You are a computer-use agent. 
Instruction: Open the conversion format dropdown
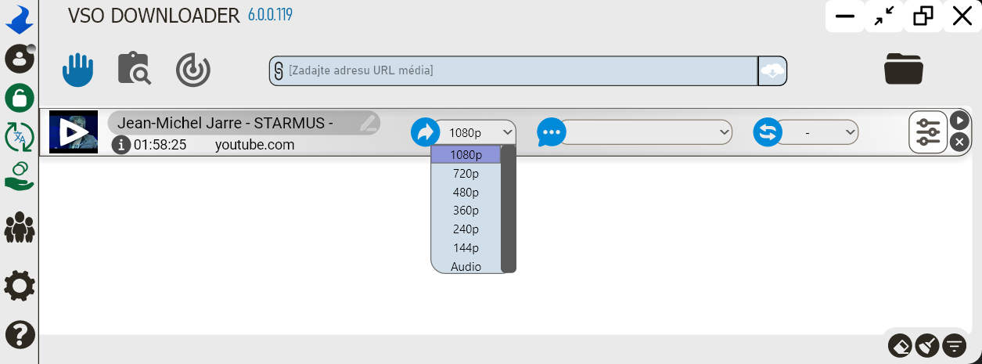818,132
